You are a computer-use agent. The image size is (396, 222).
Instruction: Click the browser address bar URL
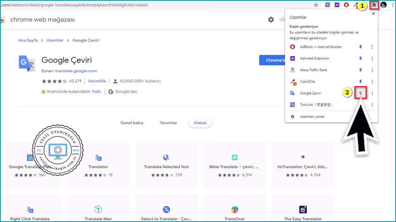pos(75,5)
